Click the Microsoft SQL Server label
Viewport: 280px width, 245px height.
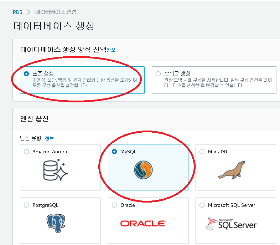(x=232, y=205)
